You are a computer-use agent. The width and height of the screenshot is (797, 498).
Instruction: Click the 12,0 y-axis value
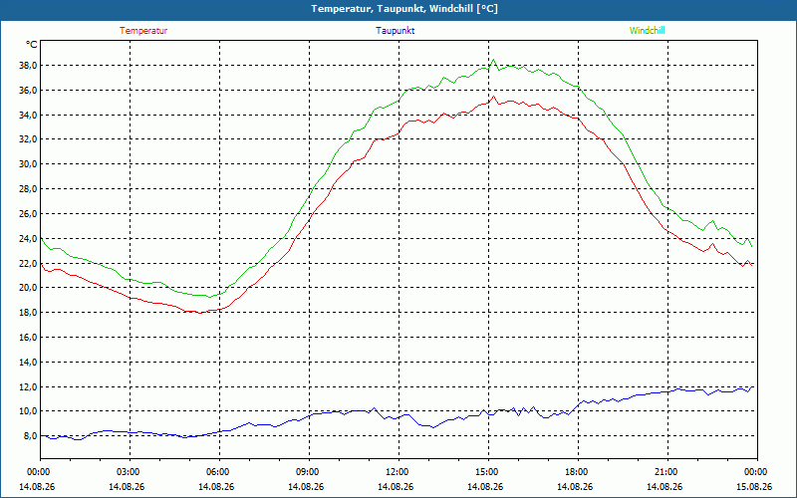pyautogui.click(x=28, y=387)
